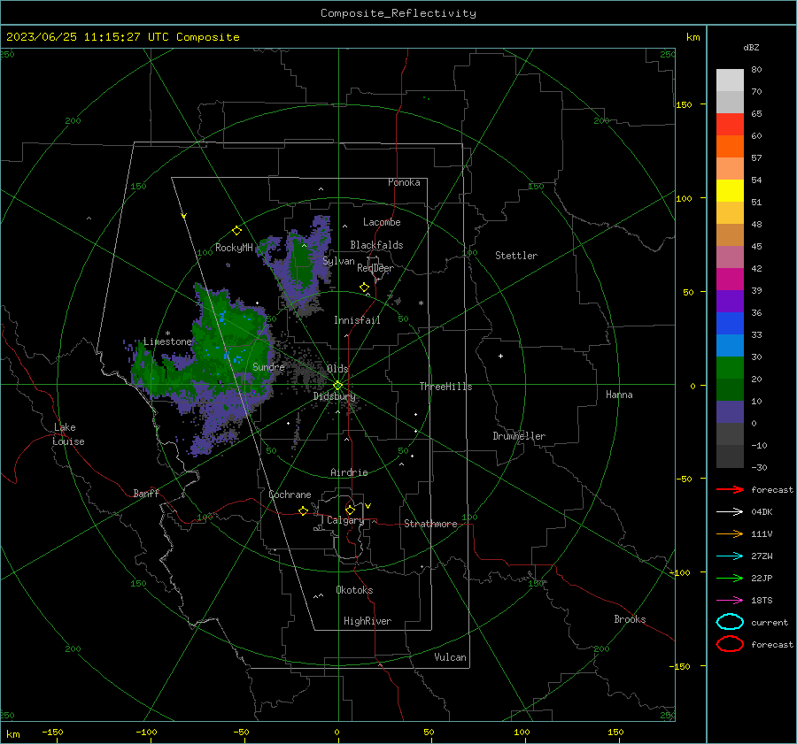Image resolution: width=797 pixels, height=744 pixels.
Task: Click the Calgary city label
Action: [x=345, y=520]
